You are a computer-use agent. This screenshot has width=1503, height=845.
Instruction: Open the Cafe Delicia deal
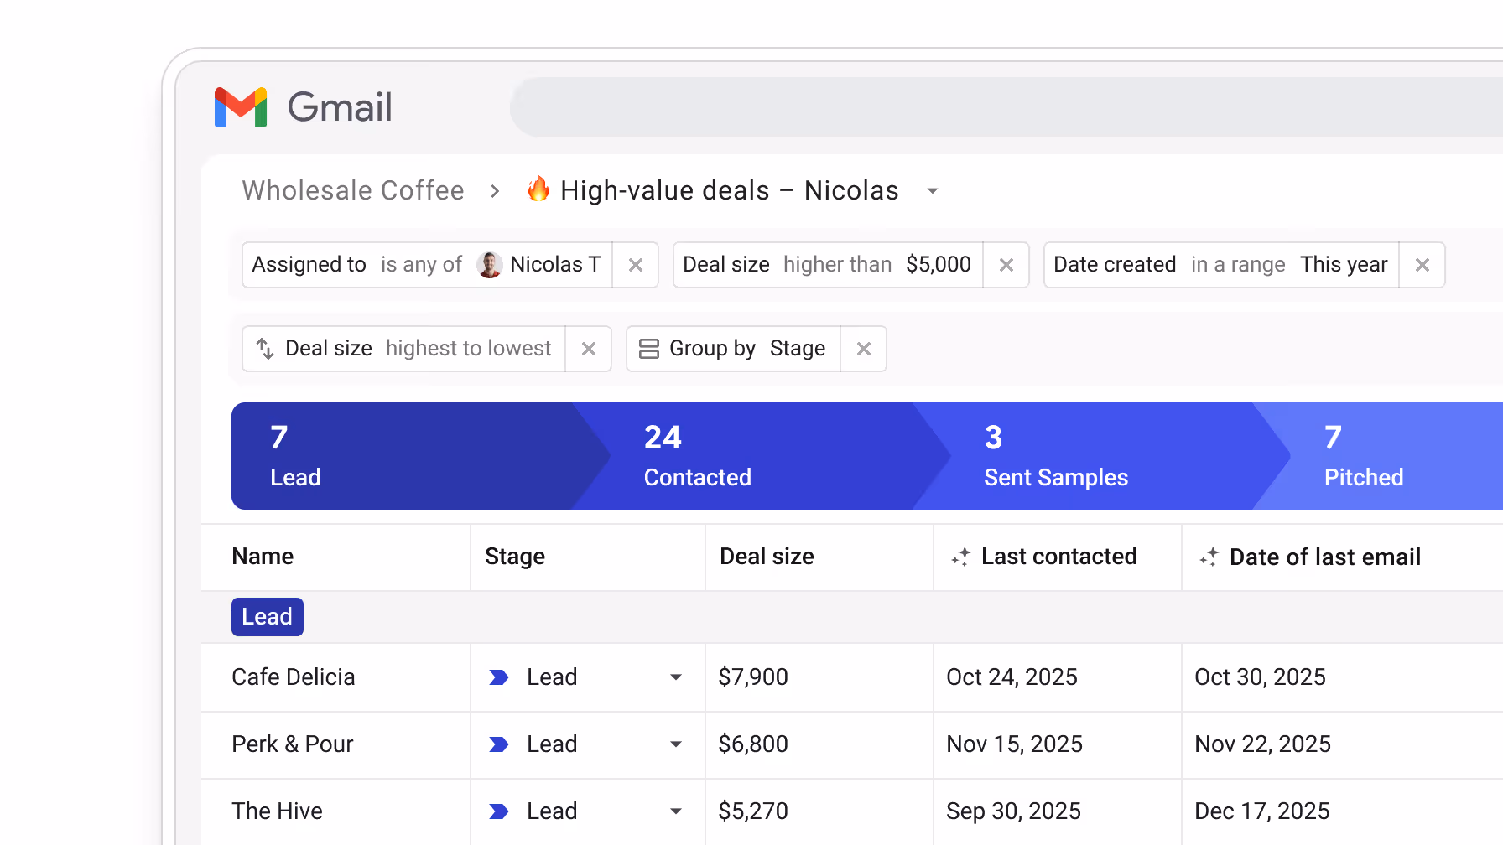(294, 677)
